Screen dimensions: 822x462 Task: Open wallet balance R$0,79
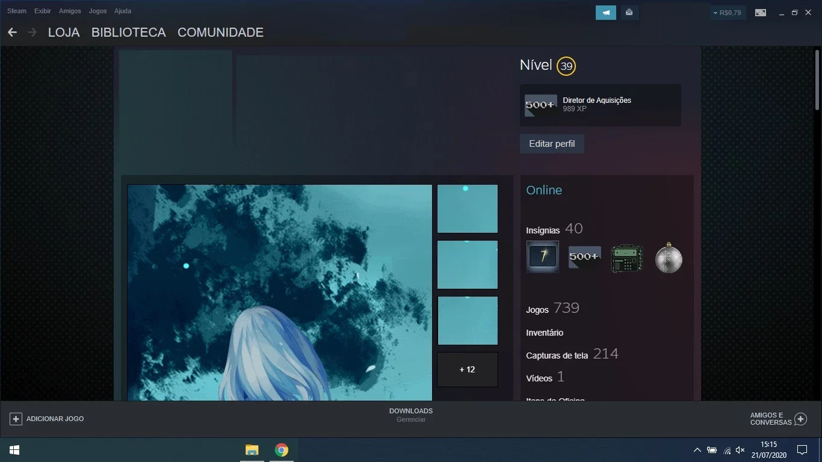(728, 12)
